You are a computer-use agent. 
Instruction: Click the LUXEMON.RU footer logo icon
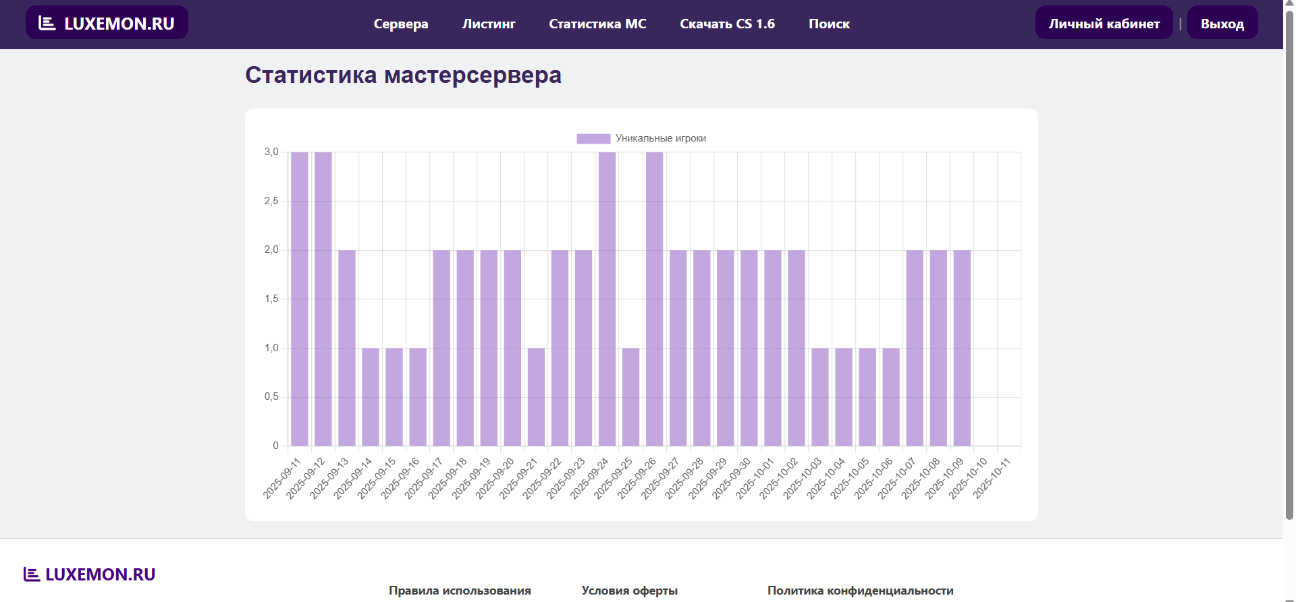pyautogui.click(x=31, y=574)
